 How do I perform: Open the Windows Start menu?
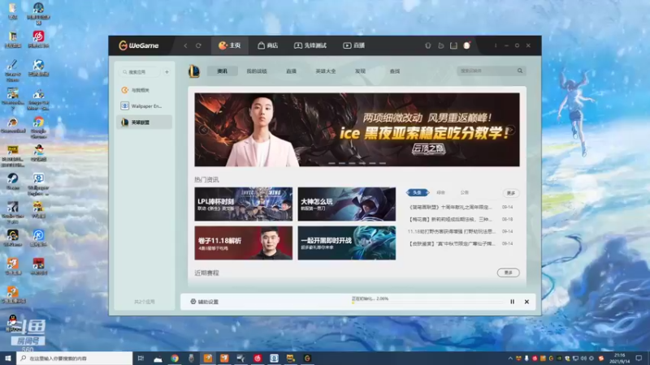click(x=8, y=358)
